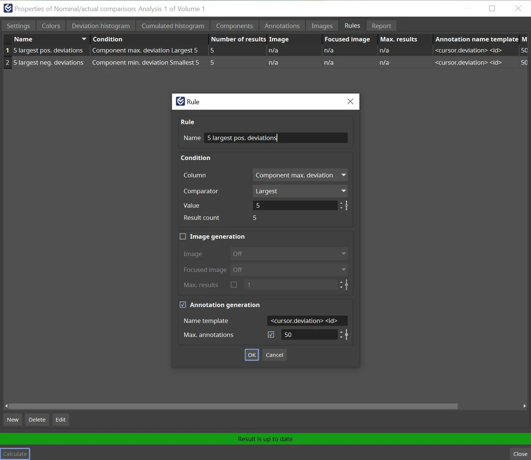
Task: Click the Delete rule button
Action: click(x=37, y=419)
